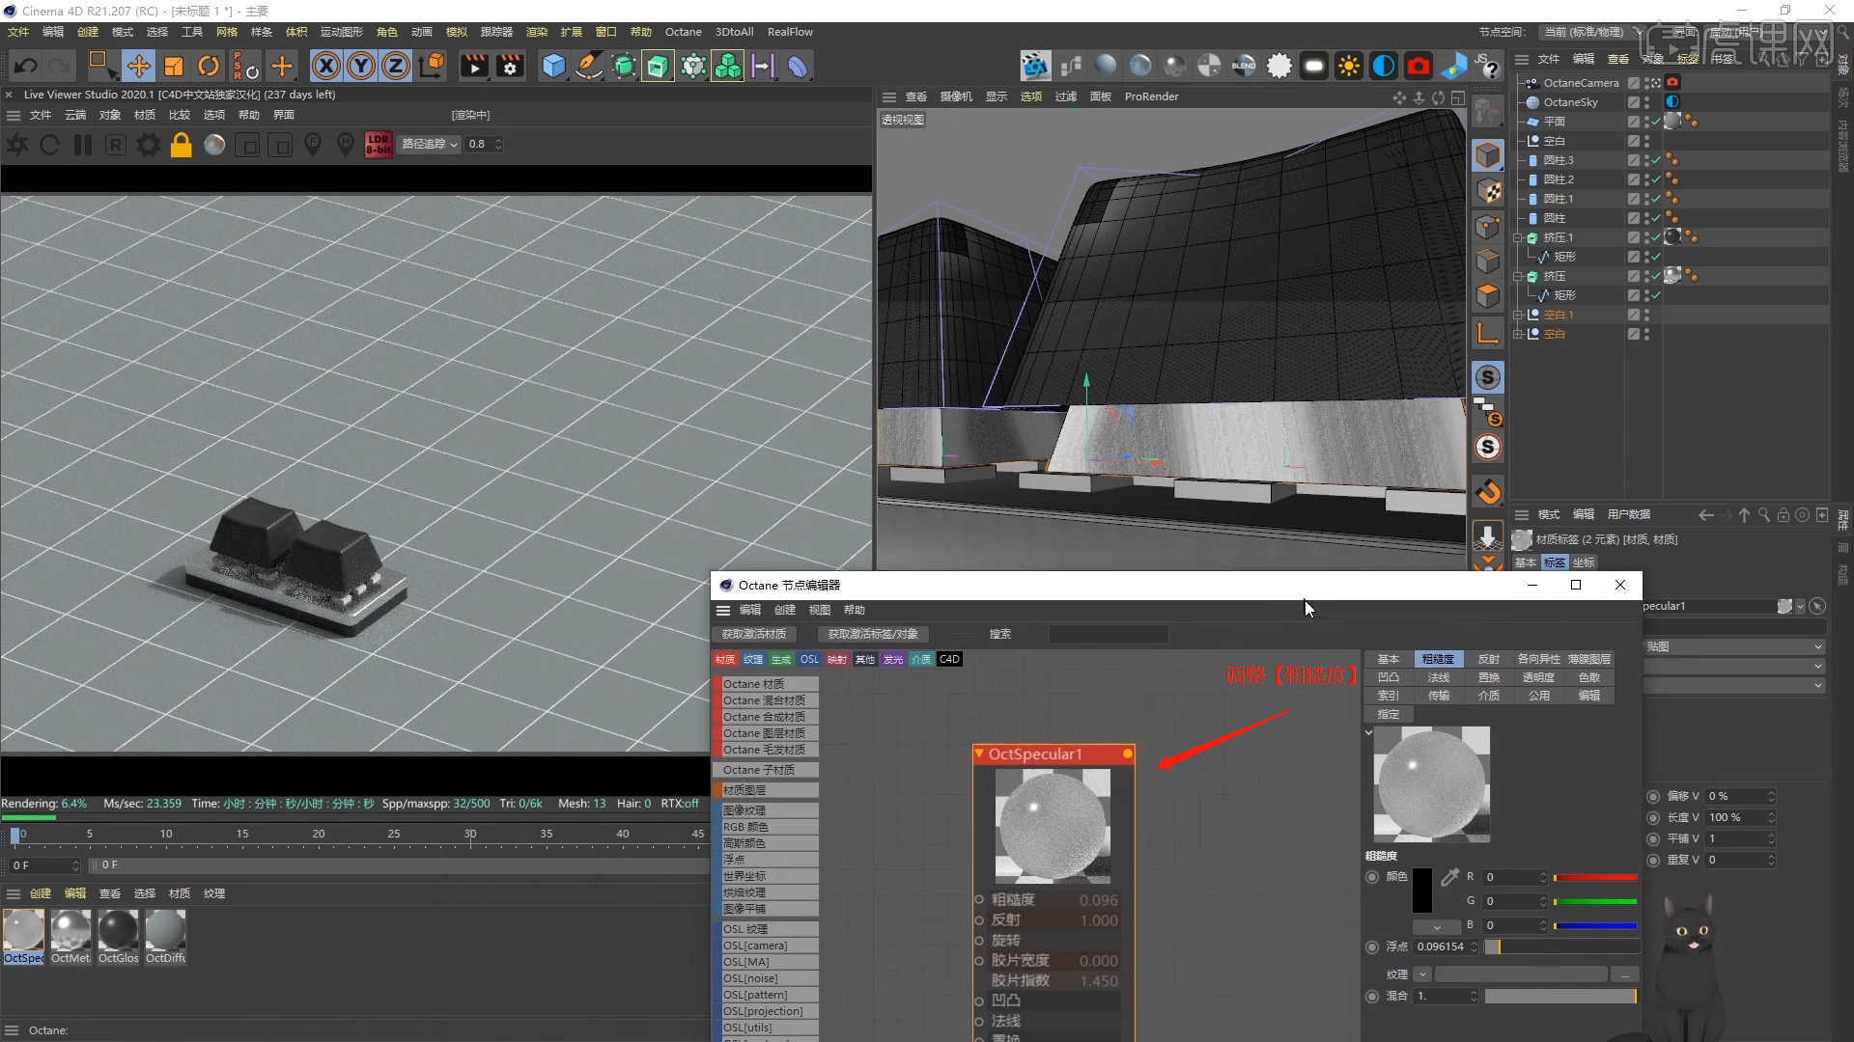Open render settings clapperboard with gear
1854x1042 pixels.
pos(510,66)
